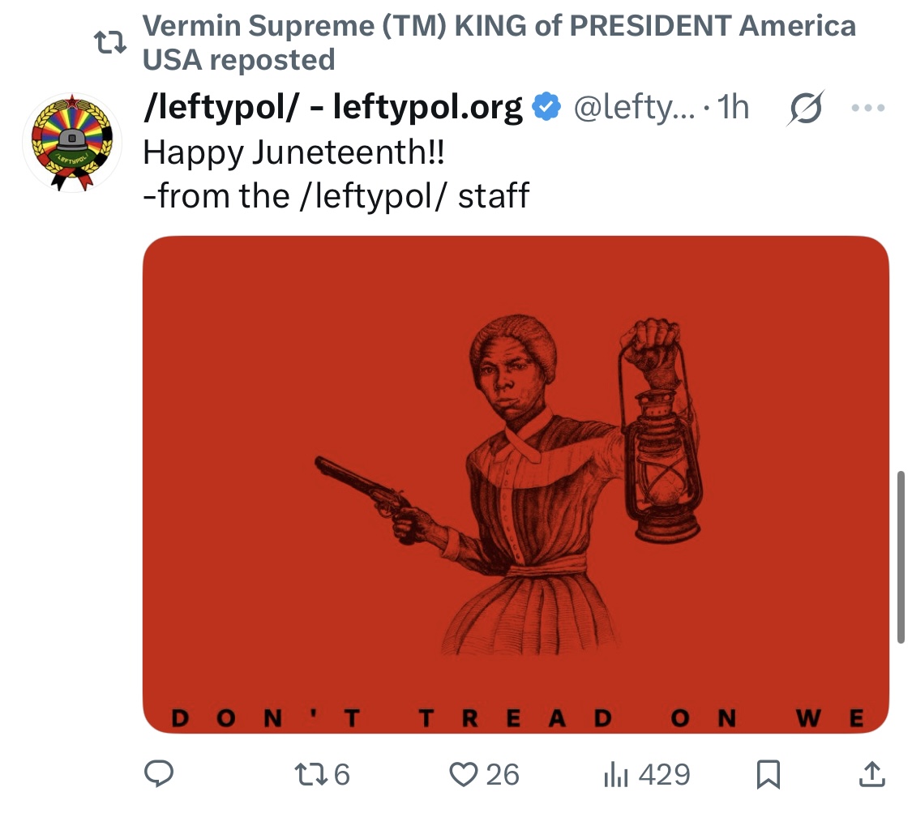Click the like count number 26
Image resolution: width=912 pixels, height=826 pixels.
[x=503, y=775]
